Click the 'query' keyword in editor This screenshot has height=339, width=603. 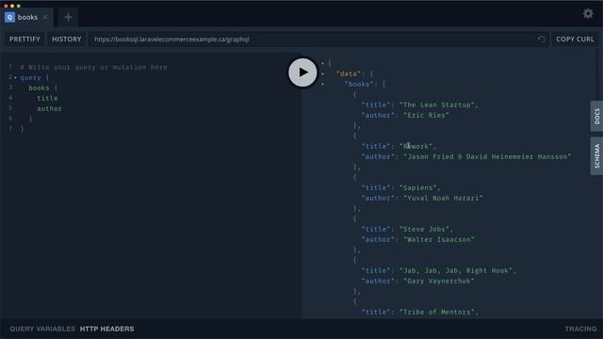pos(30,77)
